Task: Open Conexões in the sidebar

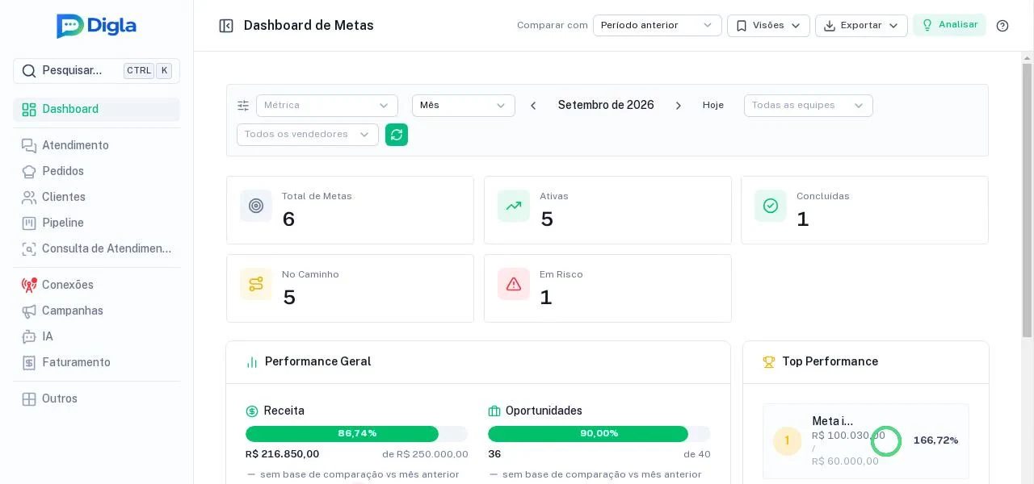Action: (x=96, y=285)
